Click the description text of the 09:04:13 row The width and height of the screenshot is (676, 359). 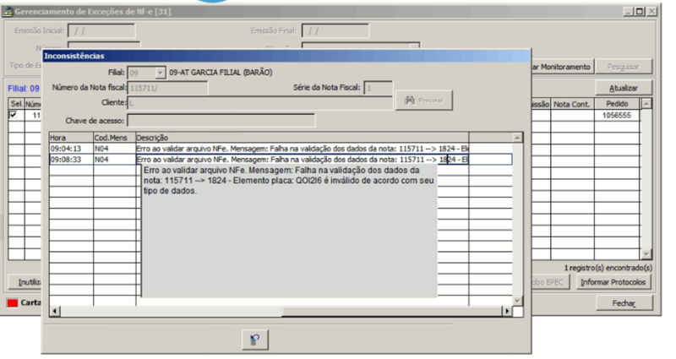pos(303,149)
